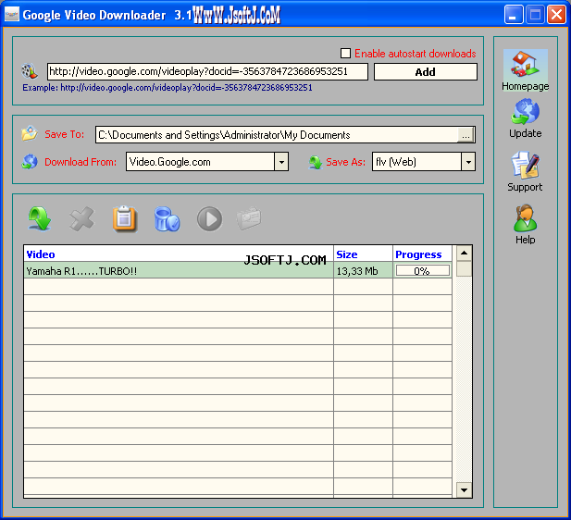The height and width of the screenshot is (520, 571).
Task: Click the Update label
Action: pyautogui.click(x=525, y=133)
